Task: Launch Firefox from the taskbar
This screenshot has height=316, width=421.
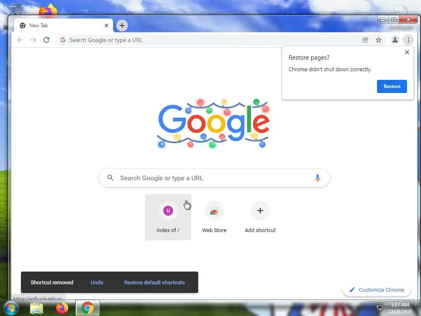Action: tap(62, 308)
